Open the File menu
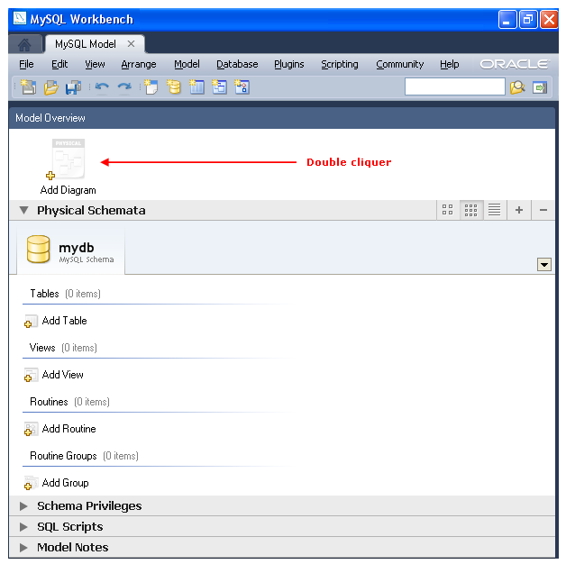 tap(26, 64)
